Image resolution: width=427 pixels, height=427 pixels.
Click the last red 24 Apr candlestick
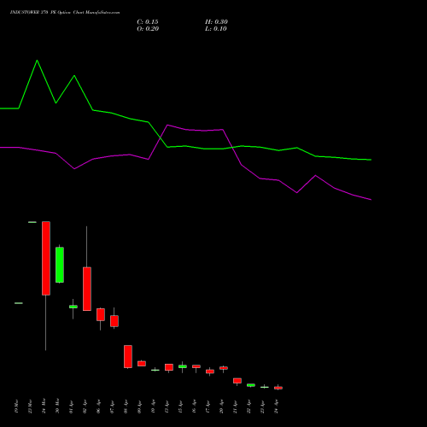(x=278, y=388)
